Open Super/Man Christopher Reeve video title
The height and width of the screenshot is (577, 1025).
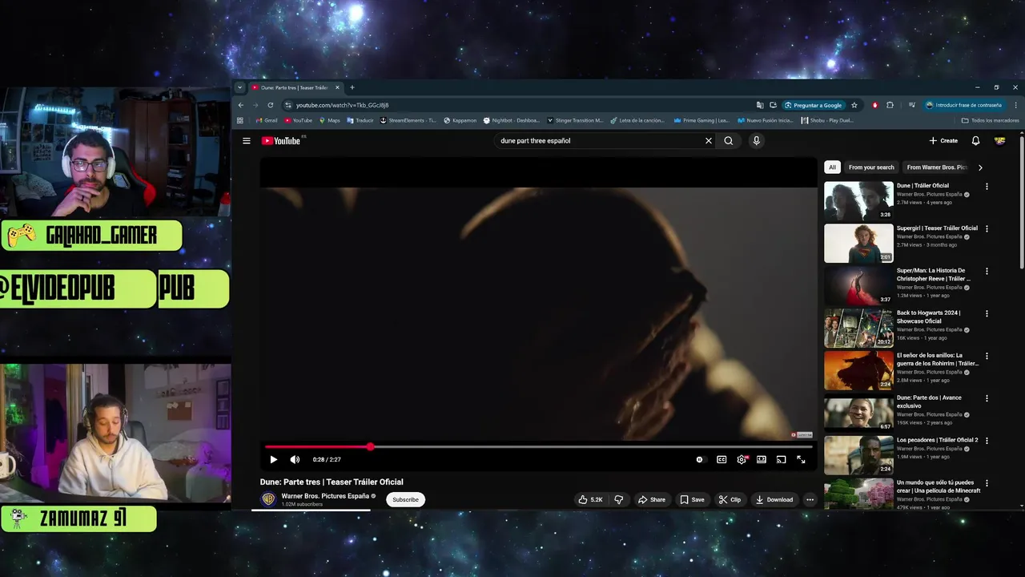[x=934, y=275]
